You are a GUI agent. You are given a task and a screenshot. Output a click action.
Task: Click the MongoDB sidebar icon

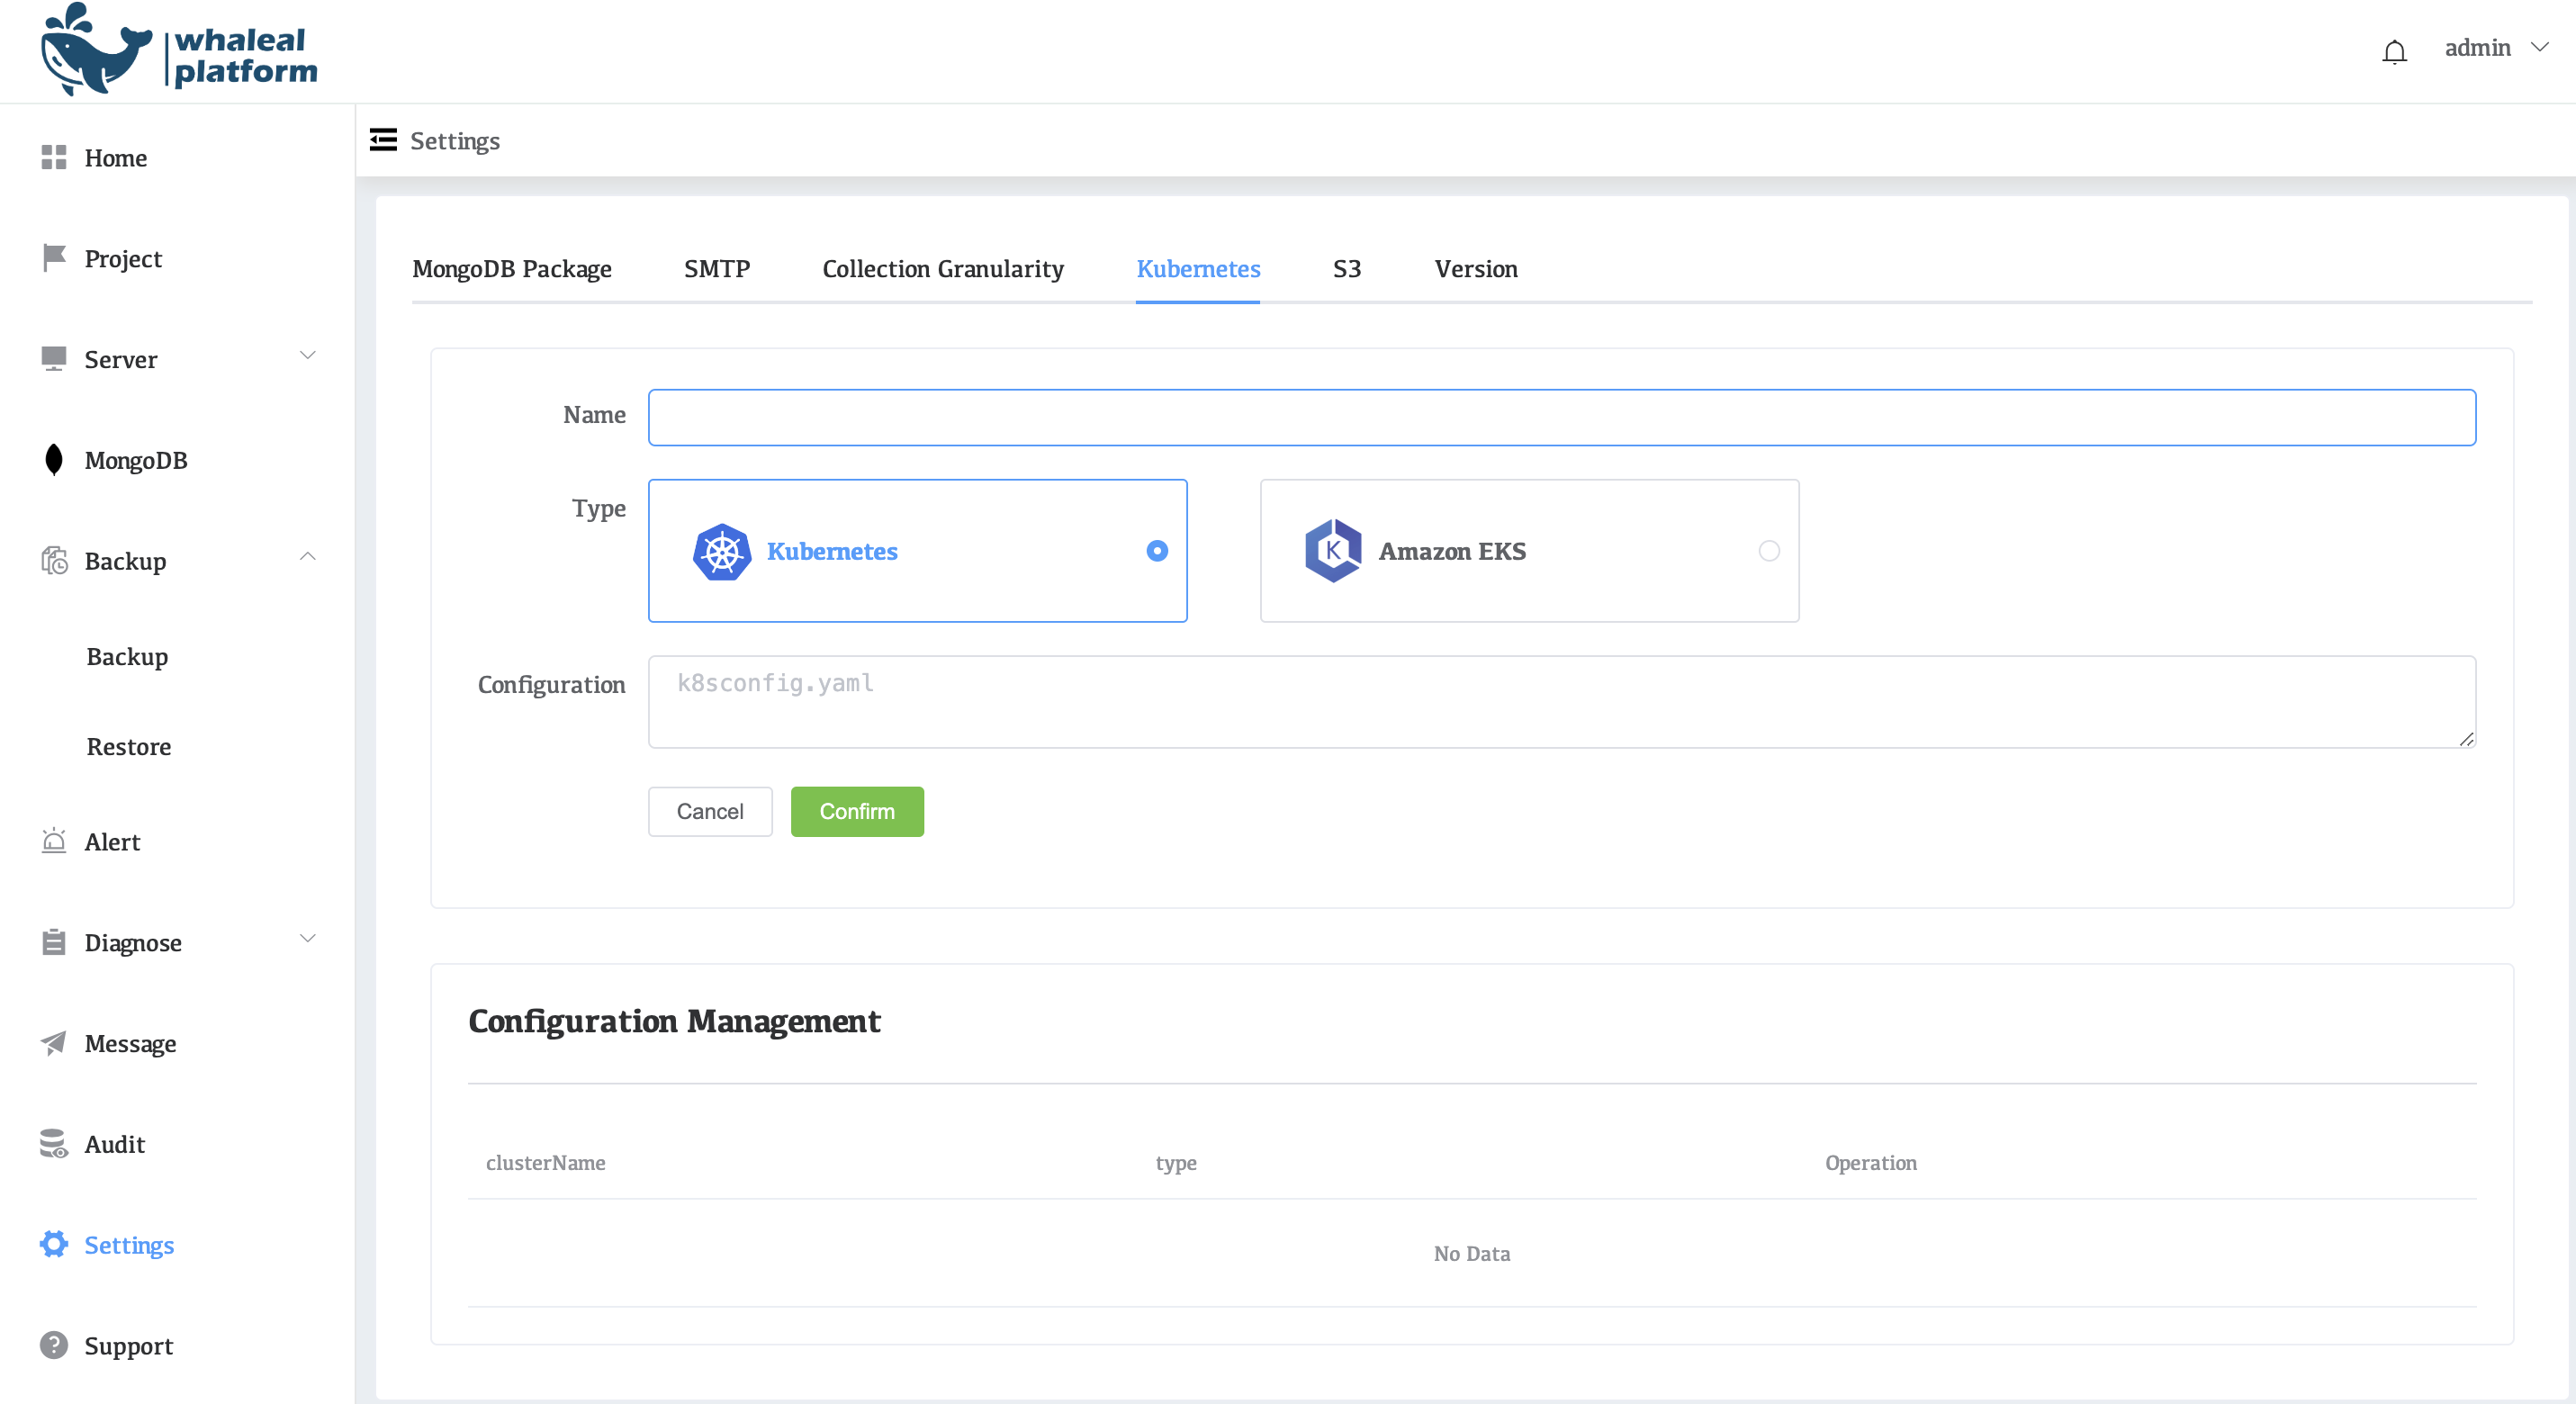pos(52,460)
